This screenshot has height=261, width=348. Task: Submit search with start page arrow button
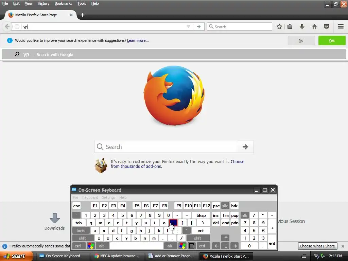pyautogui.click(x=245, y=147)
